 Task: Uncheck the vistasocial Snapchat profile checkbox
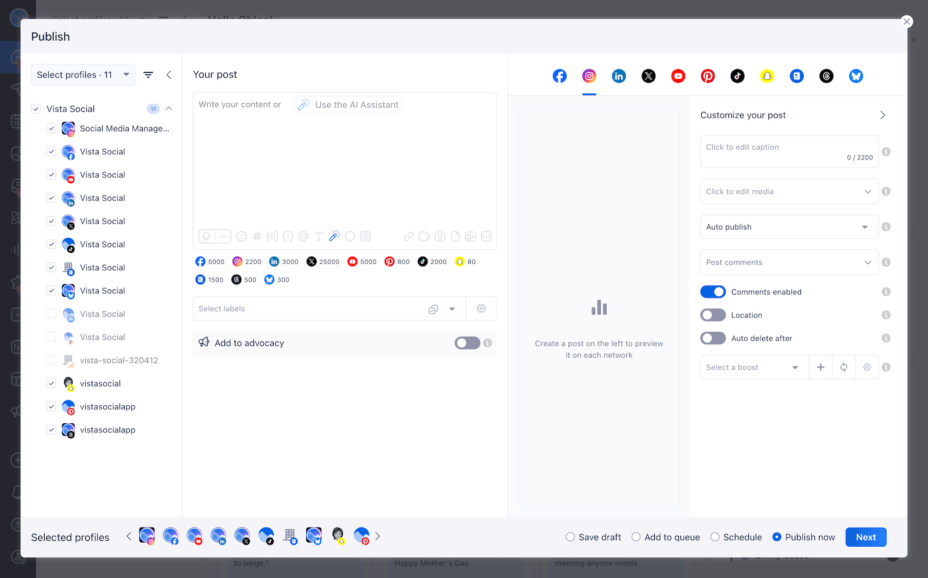pyautogui.click(x=52, y=383)
